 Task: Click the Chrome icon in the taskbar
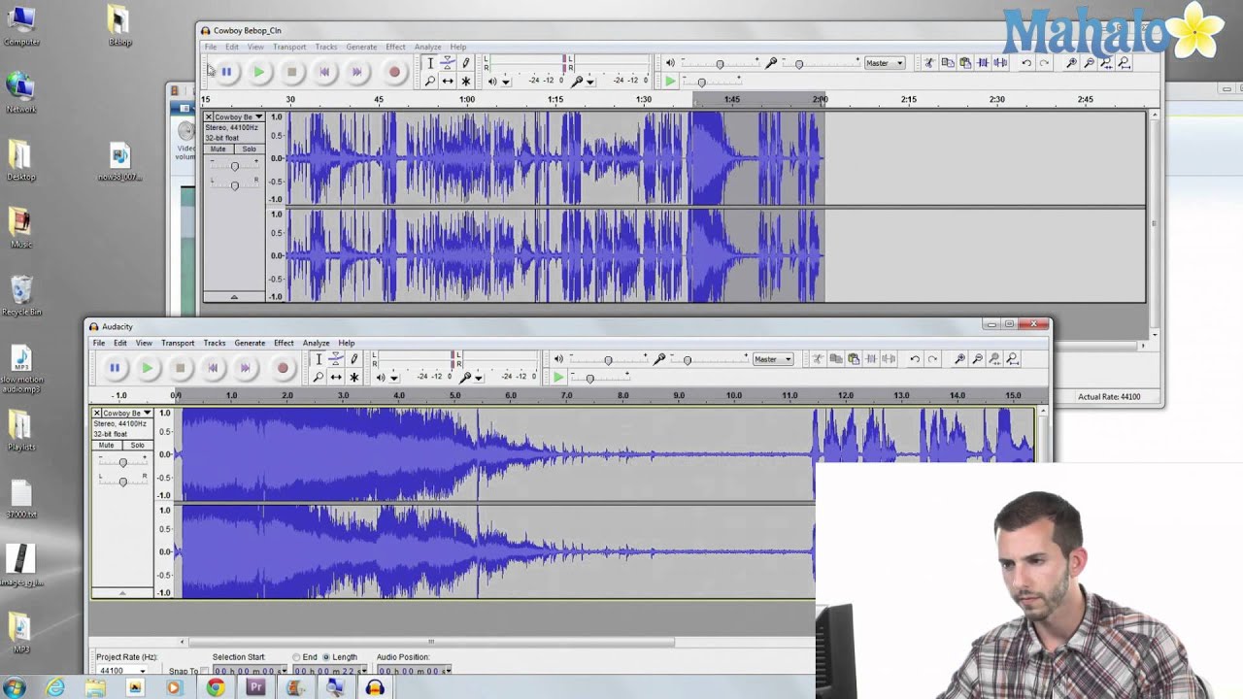tap(216, 687)
